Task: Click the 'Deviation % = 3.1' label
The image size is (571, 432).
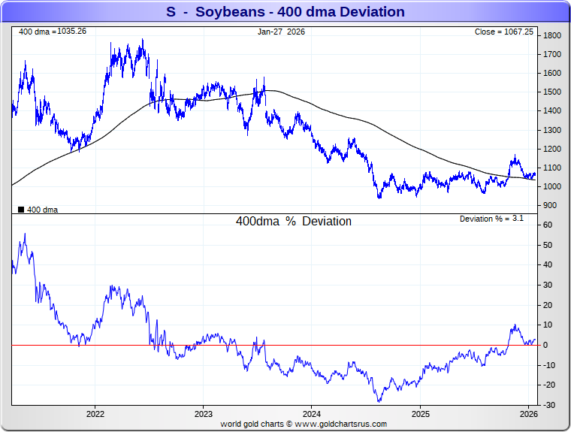Action: pos(491,219)
